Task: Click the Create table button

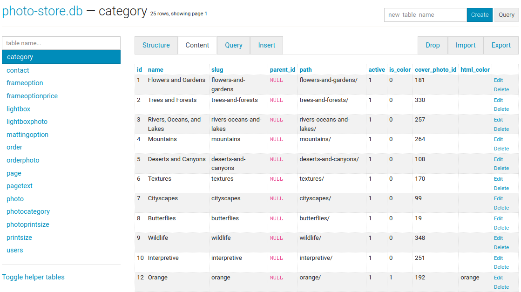Action: point(479,15)
